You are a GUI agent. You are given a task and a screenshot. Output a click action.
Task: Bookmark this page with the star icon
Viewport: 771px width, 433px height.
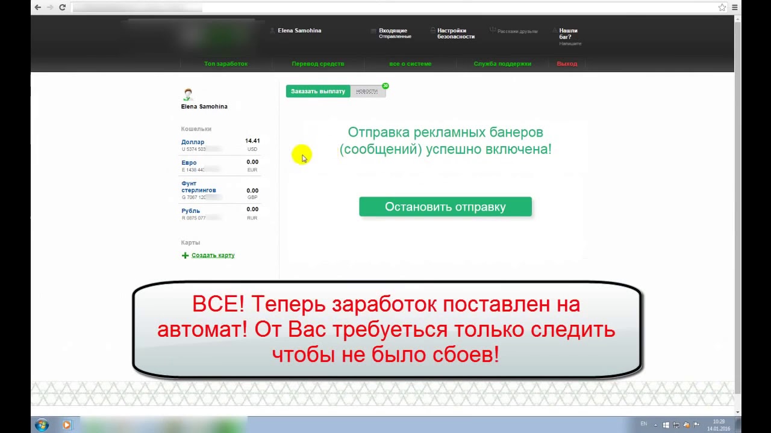point(722,7)
